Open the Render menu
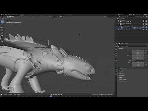This screenshot has width=148, height=111. click(x=9, y=15)
